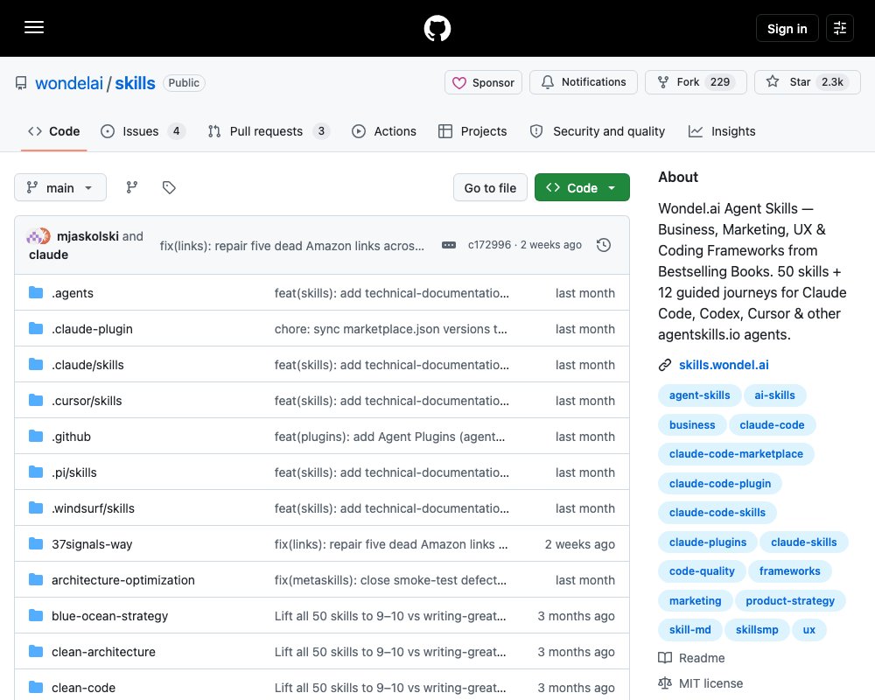Viewport: 875px width, 700px height.
Task: Open Notifications bell button
Action: pos(583,82)
